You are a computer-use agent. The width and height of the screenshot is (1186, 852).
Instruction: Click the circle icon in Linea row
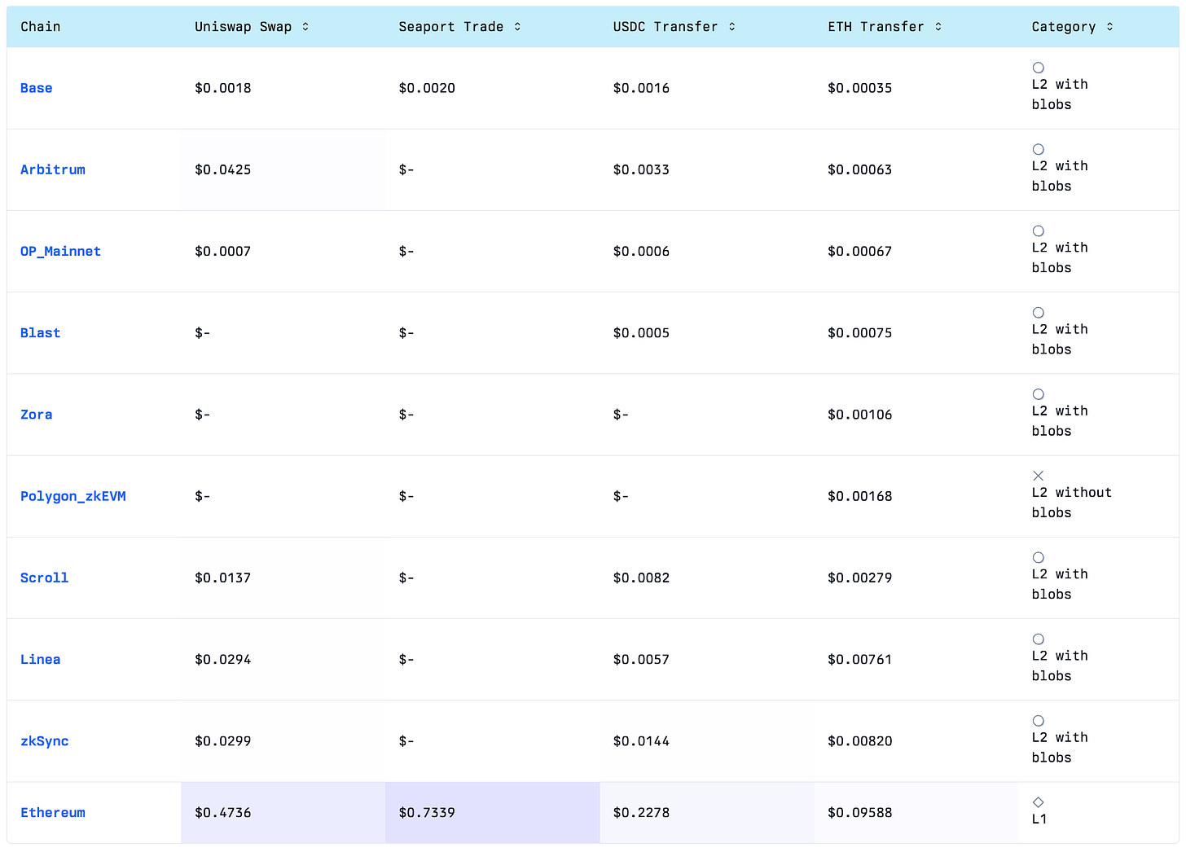click(1039, 639)
